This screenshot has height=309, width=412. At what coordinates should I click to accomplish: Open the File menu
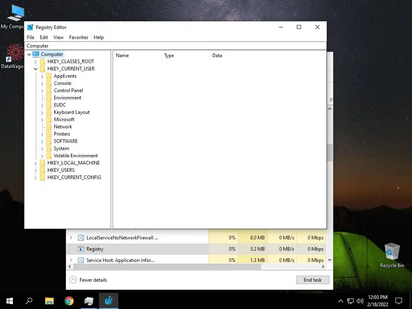(x=31, y=37)
